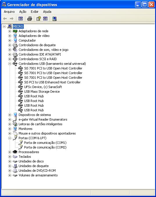Expand the Adaptadores de rede node
156x197 pixels.
[10, 31]
